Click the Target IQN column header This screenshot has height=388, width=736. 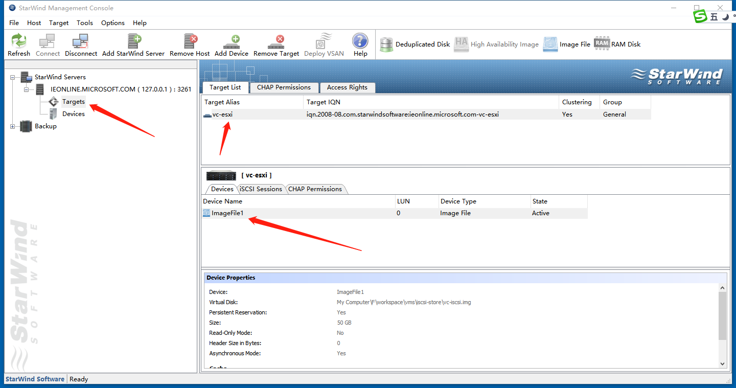(431, 102)
